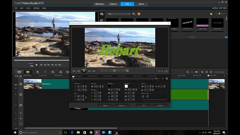Switch to Timeline View
This screenshot has width=240, height=135.
coord(28,72)
